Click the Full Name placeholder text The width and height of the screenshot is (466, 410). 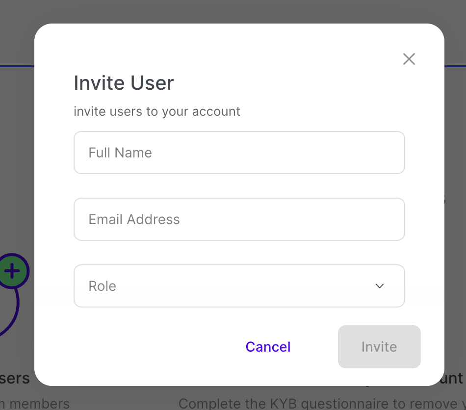coord(120,153)
